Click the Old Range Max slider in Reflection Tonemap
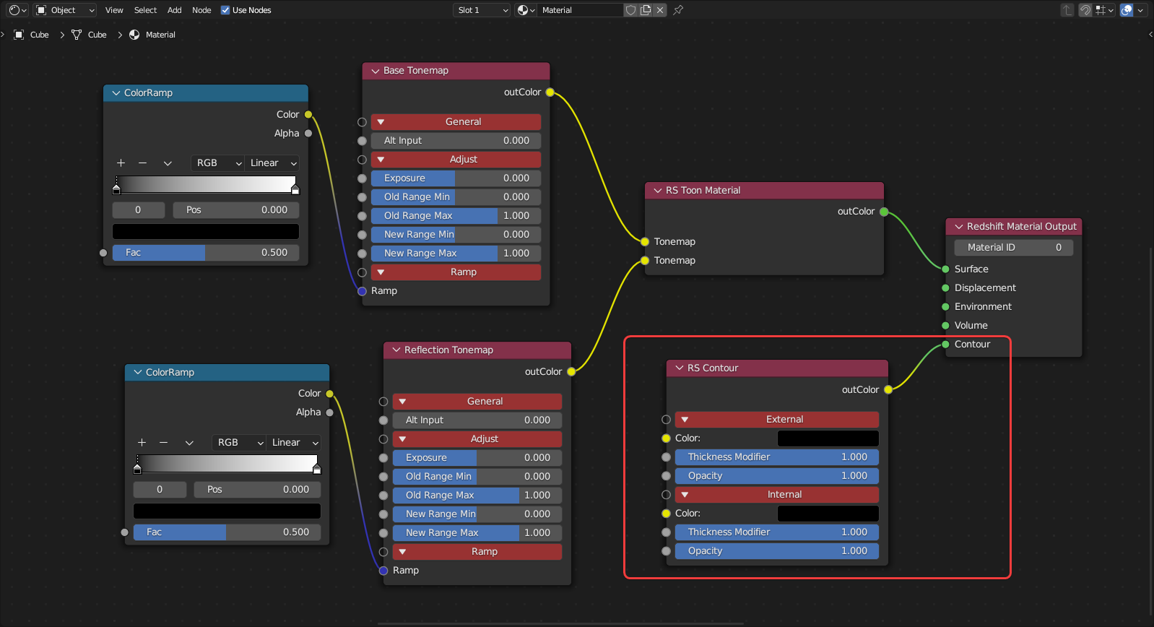 tap(477, 496)
